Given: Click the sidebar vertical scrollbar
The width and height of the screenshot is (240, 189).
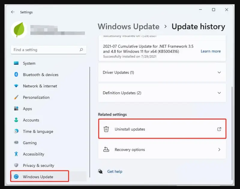Looking at the screenshot, I should (90, 122).
